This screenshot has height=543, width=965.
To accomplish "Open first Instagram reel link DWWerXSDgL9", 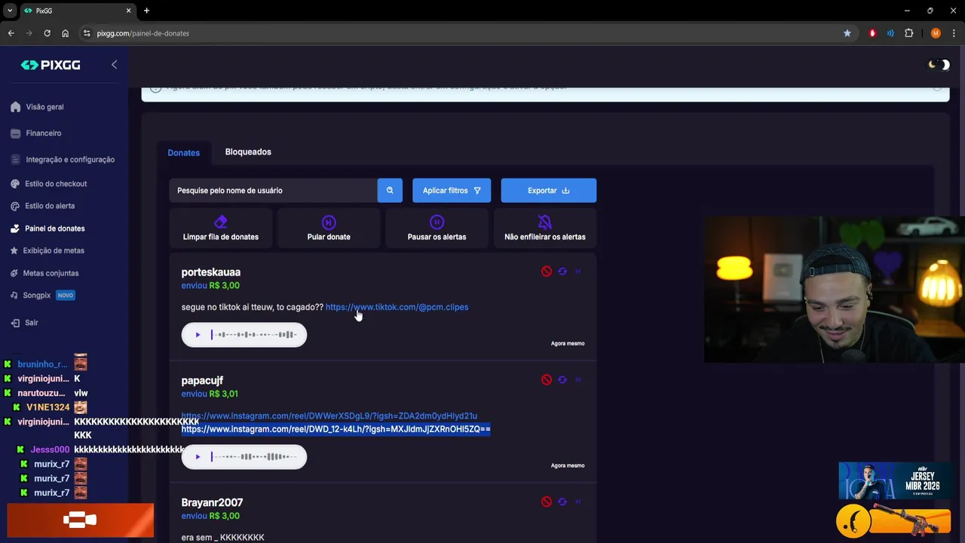I will tap(329, 416).
